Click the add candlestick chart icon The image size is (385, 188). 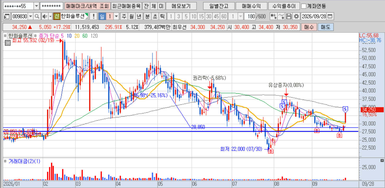pos(274,17)
